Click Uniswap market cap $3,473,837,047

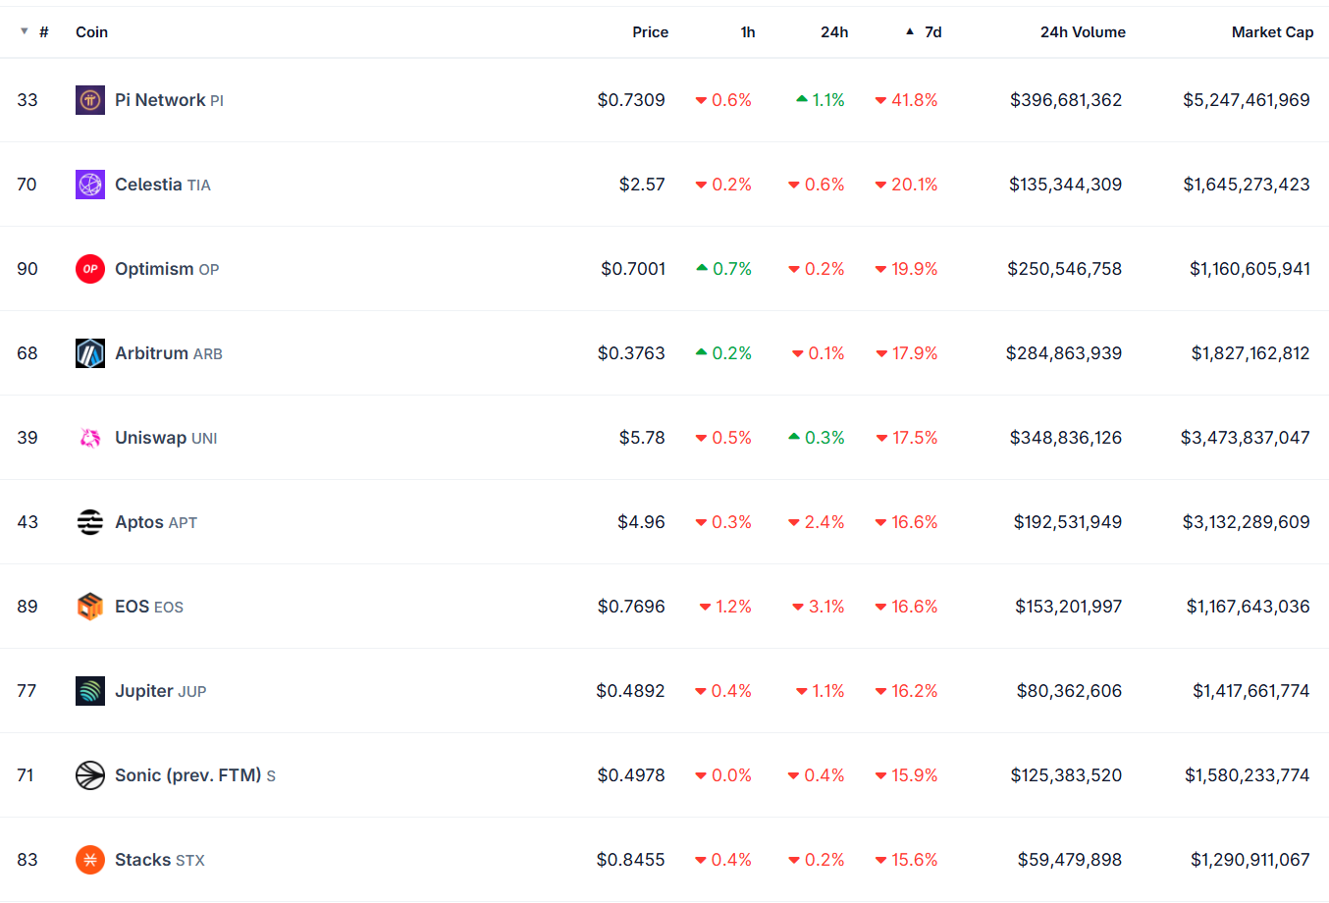pos(1246,438)
